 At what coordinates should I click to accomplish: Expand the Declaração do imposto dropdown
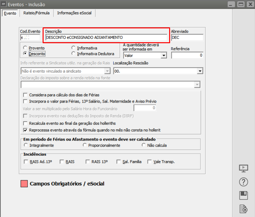[197, 84]
